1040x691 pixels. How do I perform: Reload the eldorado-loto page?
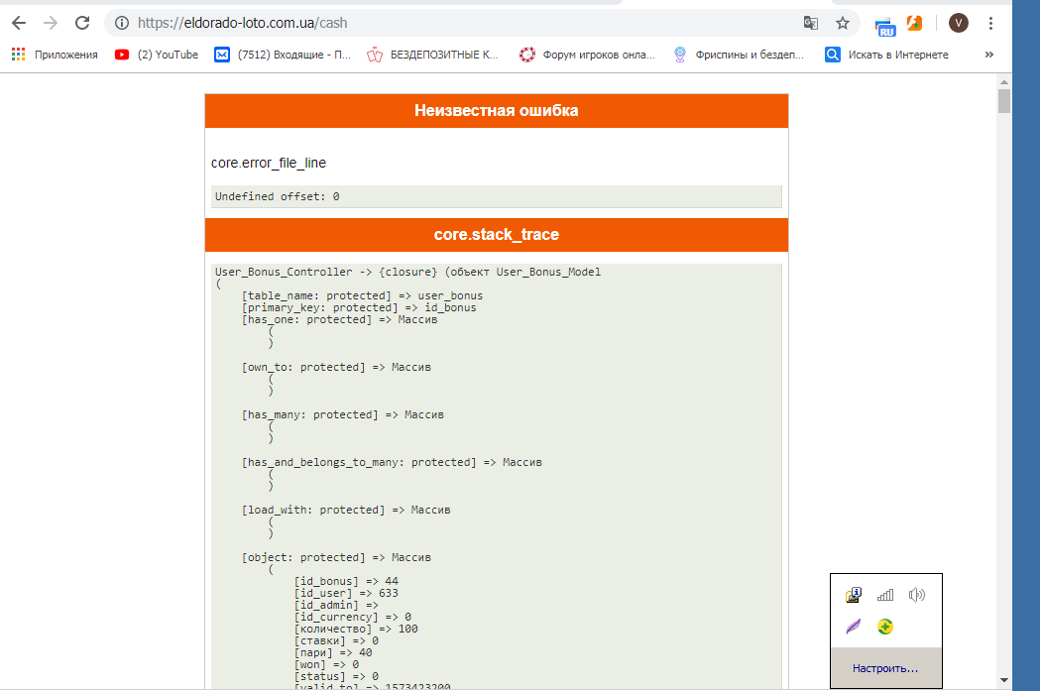(x=82, y=23)
